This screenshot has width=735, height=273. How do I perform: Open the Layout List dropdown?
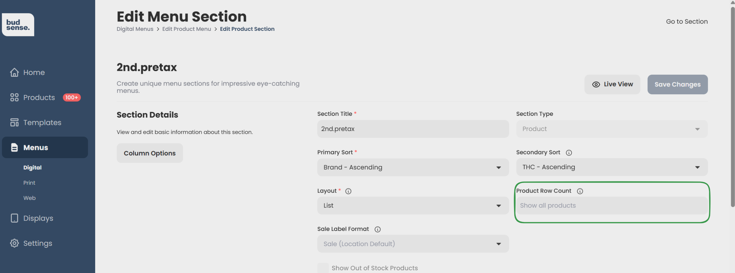[x=413, y=206]
